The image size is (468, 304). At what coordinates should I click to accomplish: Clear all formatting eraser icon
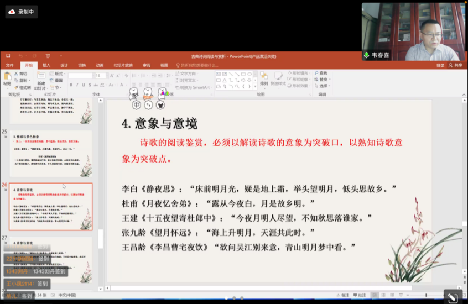point(127,76)
